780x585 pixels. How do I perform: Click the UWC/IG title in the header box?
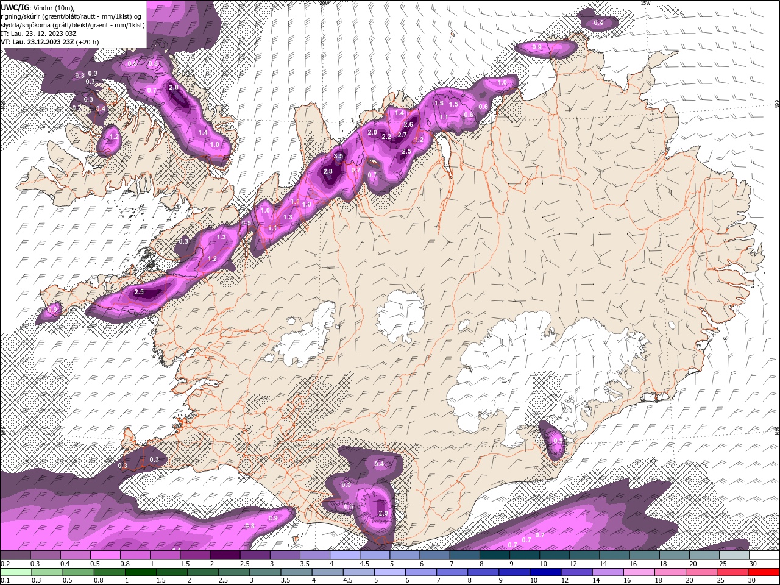pyautogui.click(x=15, y=7)
